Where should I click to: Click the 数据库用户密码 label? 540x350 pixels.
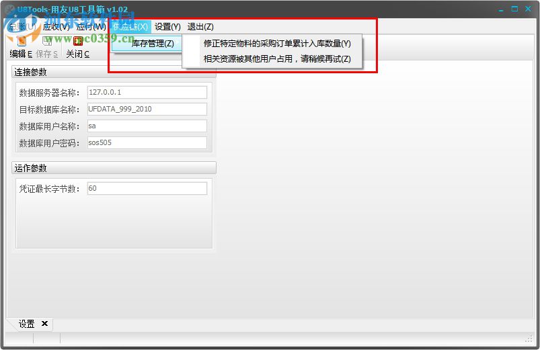49,143
